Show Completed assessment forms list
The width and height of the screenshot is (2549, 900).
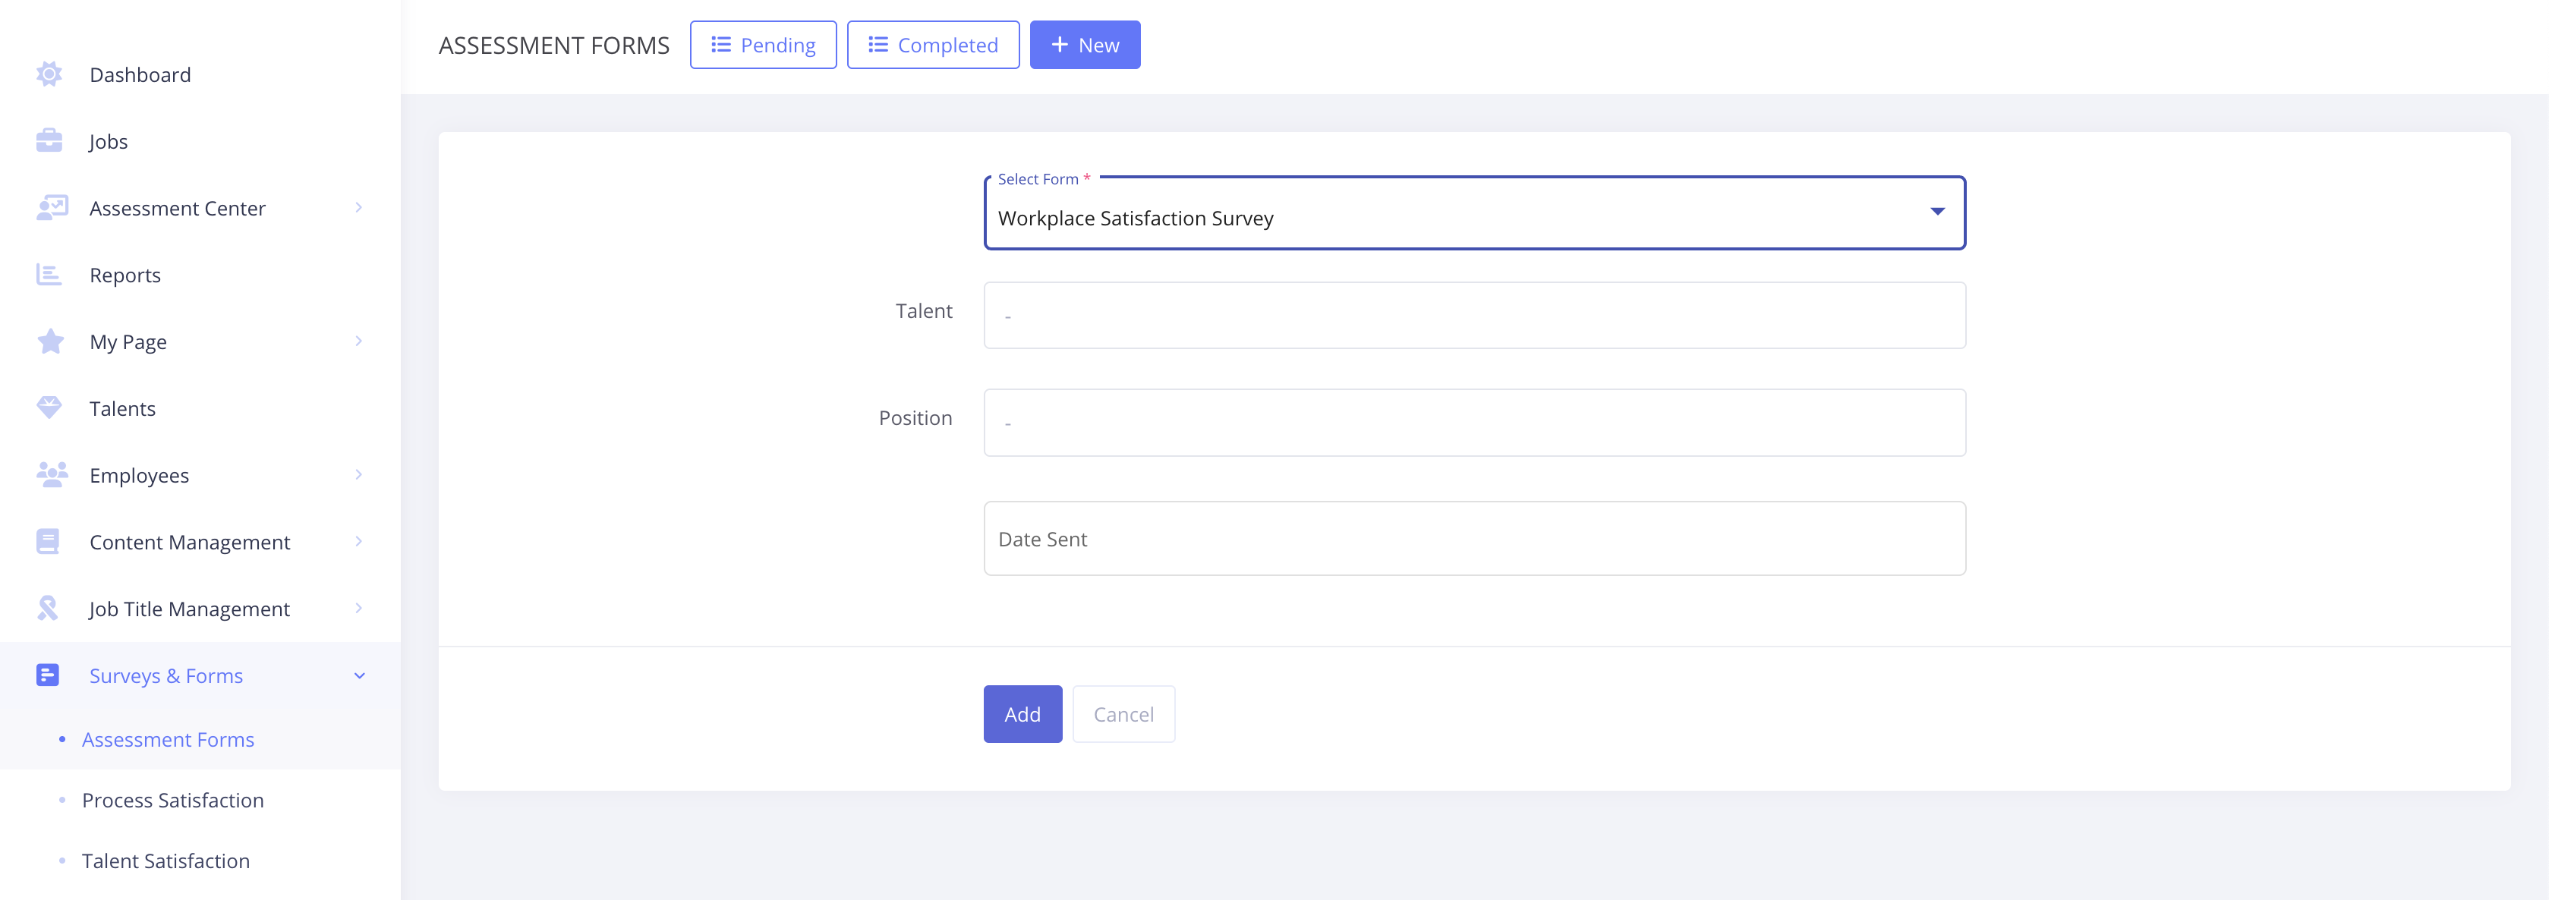[x=932, y=46]
